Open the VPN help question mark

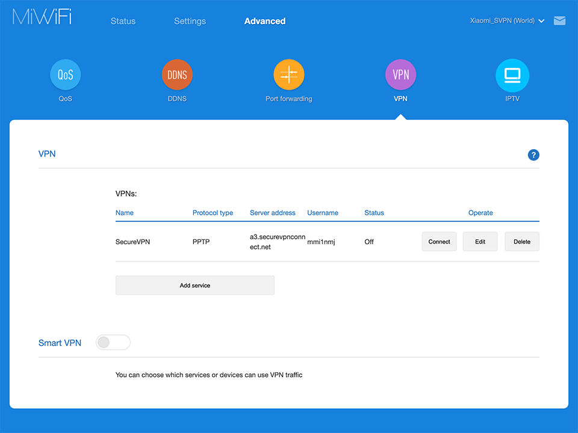coord(533,155)
